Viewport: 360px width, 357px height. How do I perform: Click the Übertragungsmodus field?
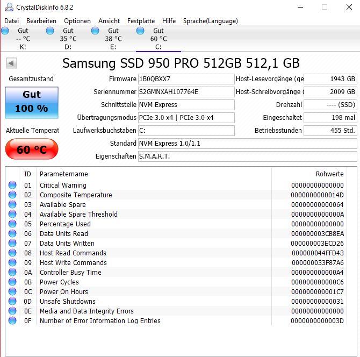186,118
